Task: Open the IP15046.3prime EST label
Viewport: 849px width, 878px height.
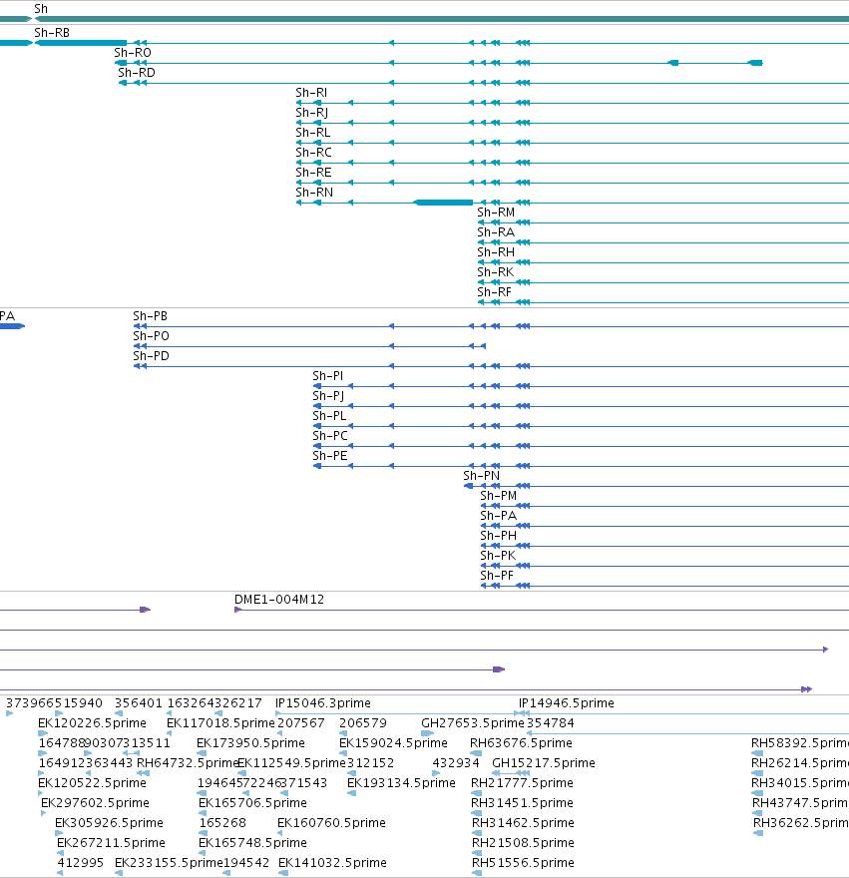Action: pyautogui.click(x=323, y=703)
